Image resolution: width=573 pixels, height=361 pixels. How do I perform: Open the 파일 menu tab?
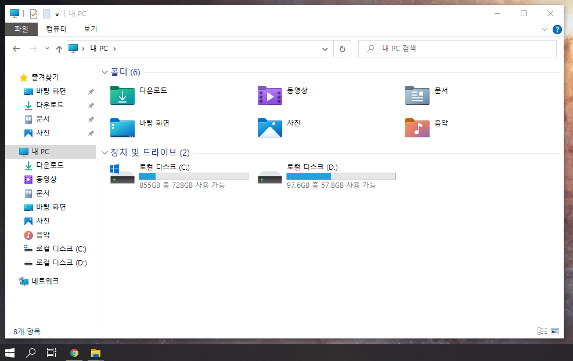[21, 29]
